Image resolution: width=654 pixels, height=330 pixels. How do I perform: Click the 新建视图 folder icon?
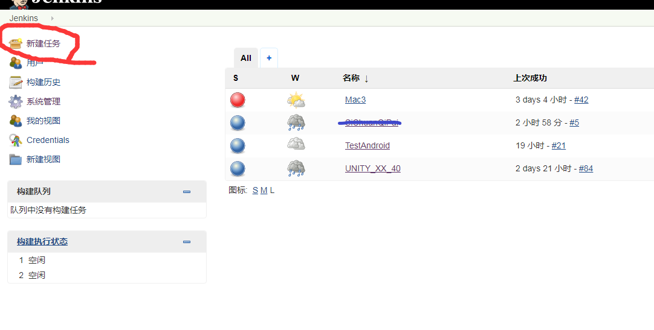point(16,159)
